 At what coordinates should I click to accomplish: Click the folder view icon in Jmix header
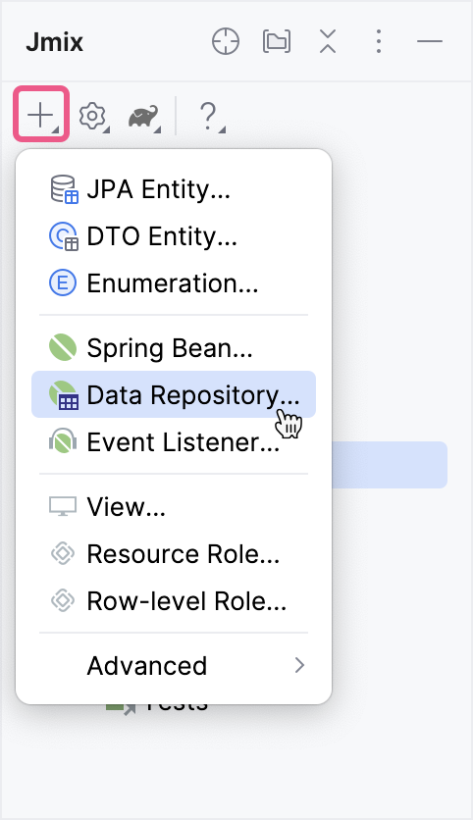click(277, 41)
